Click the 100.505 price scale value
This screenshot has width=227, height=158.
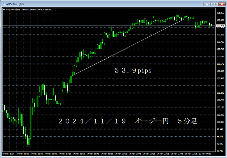tap(220, 71)
